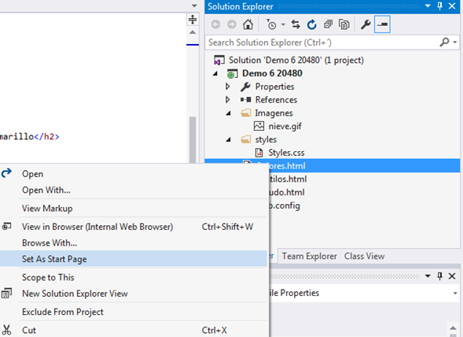Select the highlighted Colores.html file
Viewport: 463px width, 337px height.
(333, 166)
